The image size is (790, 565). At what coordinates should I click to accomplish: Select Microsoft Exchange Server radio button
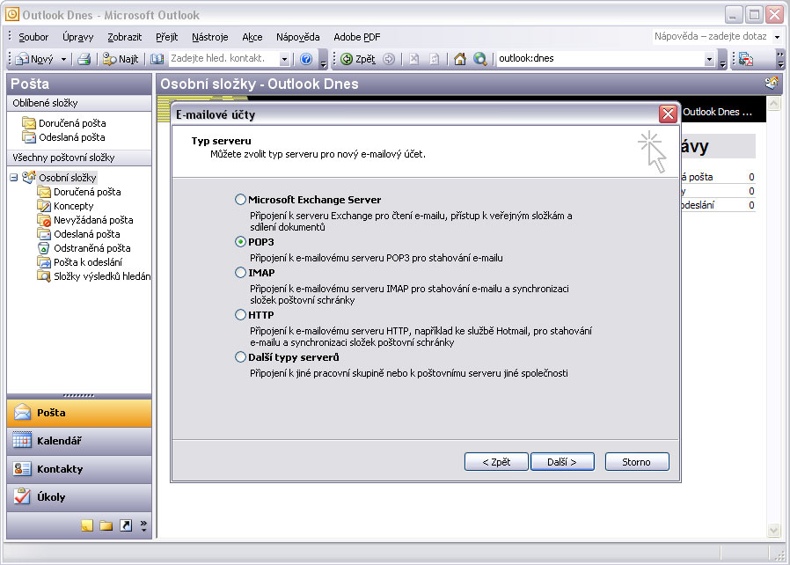(240, 200)
